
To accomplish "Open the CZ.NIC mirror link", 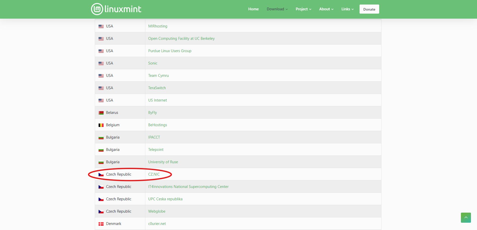I will pyautogui.click(x=154, y=174).
